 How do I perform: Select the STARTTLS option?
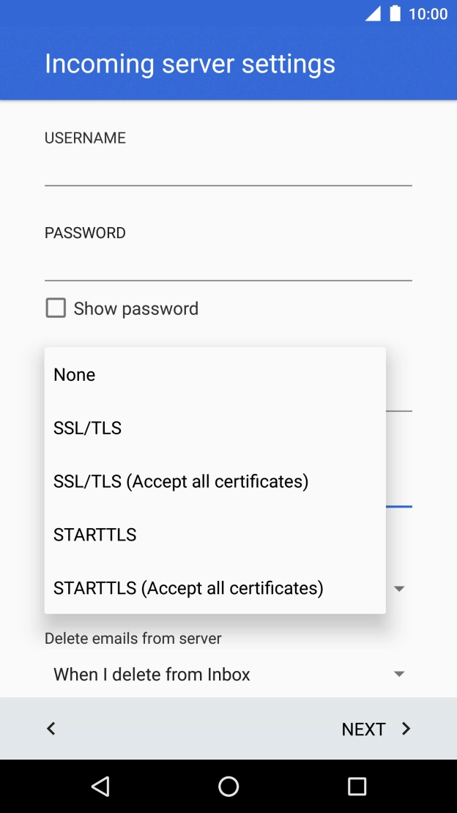pos(95,535)
